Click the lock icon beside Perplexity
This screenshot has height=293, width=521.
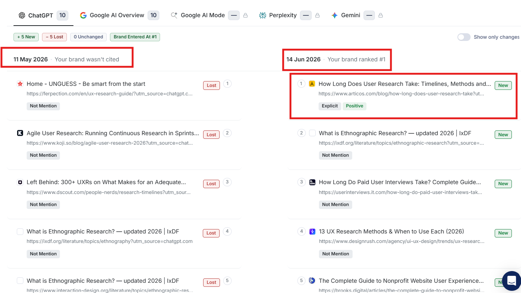(317, 15)
